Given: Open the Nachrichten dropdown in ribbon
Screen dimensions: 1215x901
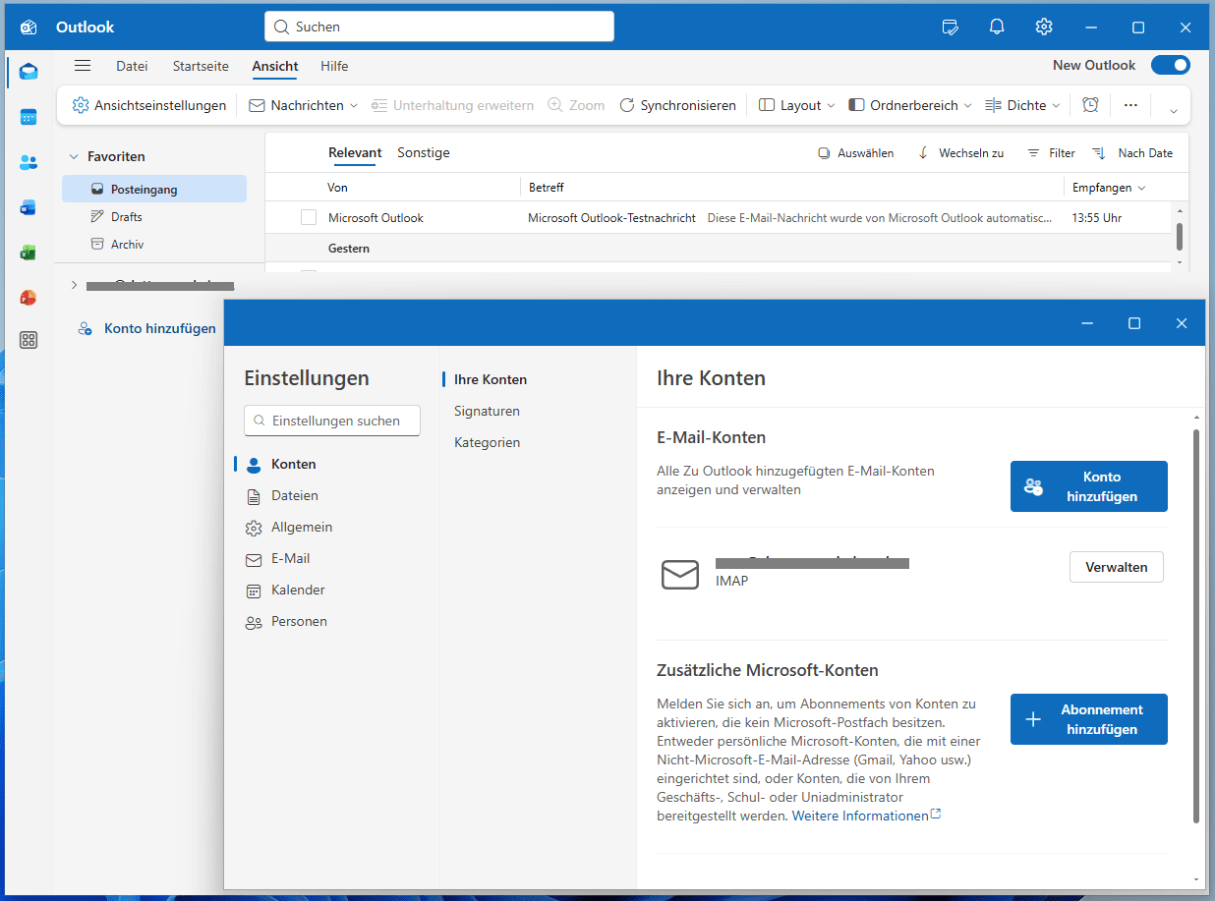Looking at the screenshot, I should pos(304,105).
